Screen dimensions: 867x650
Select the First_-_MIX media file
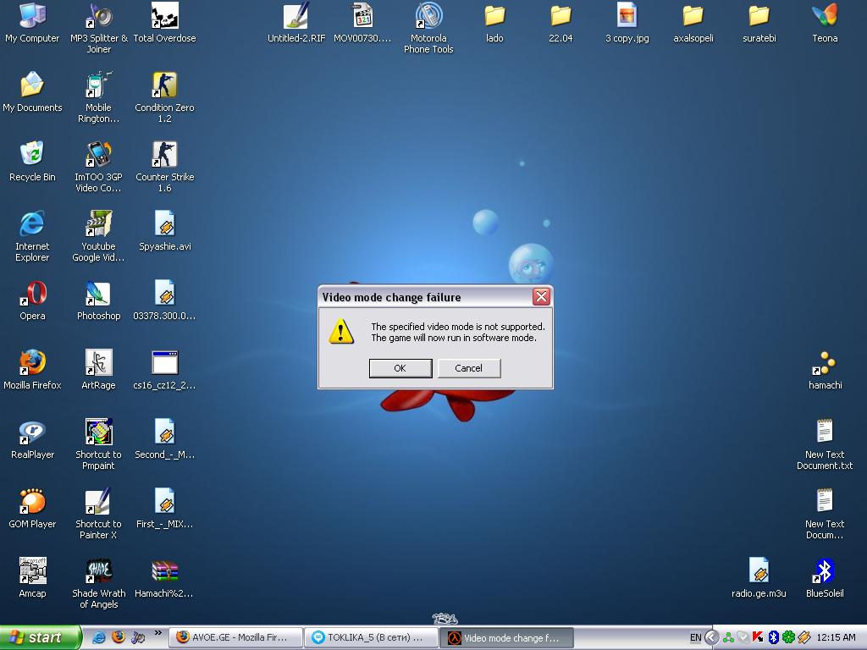(165, 509)
